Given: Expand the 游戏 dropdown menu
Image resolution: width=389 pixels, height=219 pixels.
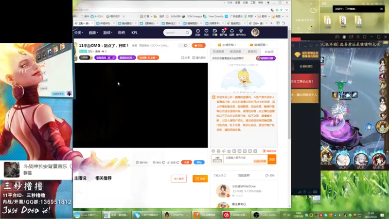Looking at the screenshot, I should click(x=107, y=33).
